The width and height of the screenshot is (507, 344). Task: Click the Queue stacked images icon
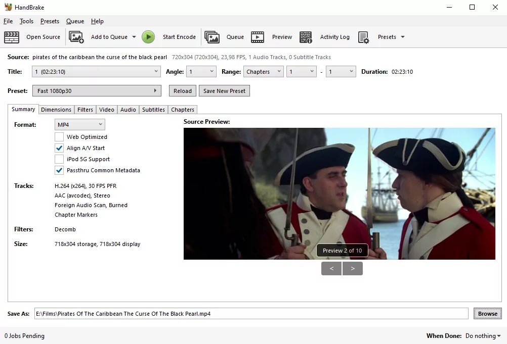pyautogui.click(x=212, y=37)
